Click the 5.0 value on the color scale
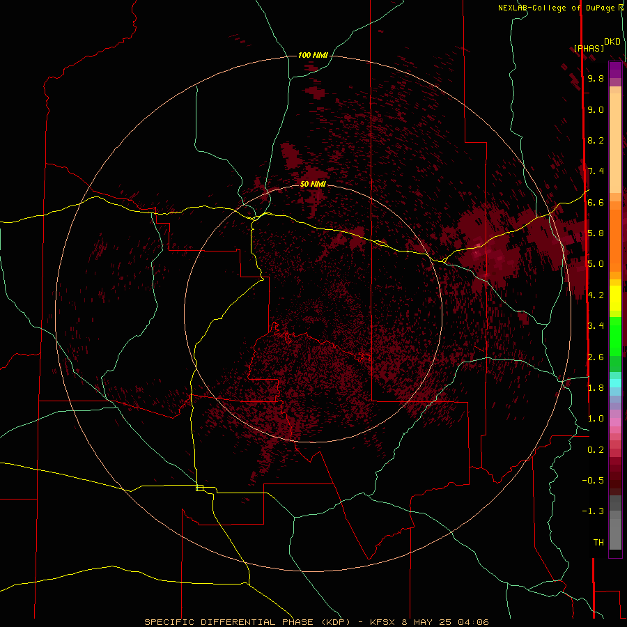 596,264
